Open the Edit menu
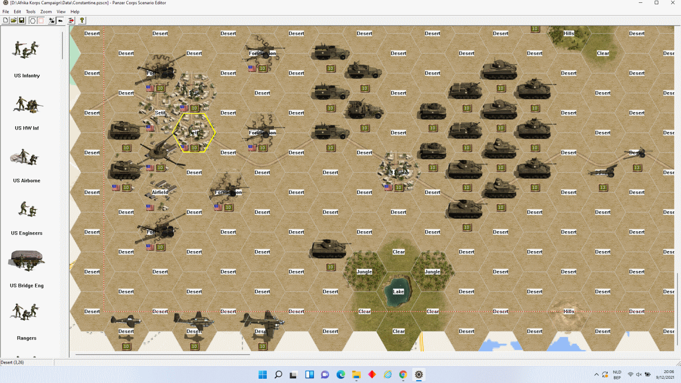 [x=17, y=11]
